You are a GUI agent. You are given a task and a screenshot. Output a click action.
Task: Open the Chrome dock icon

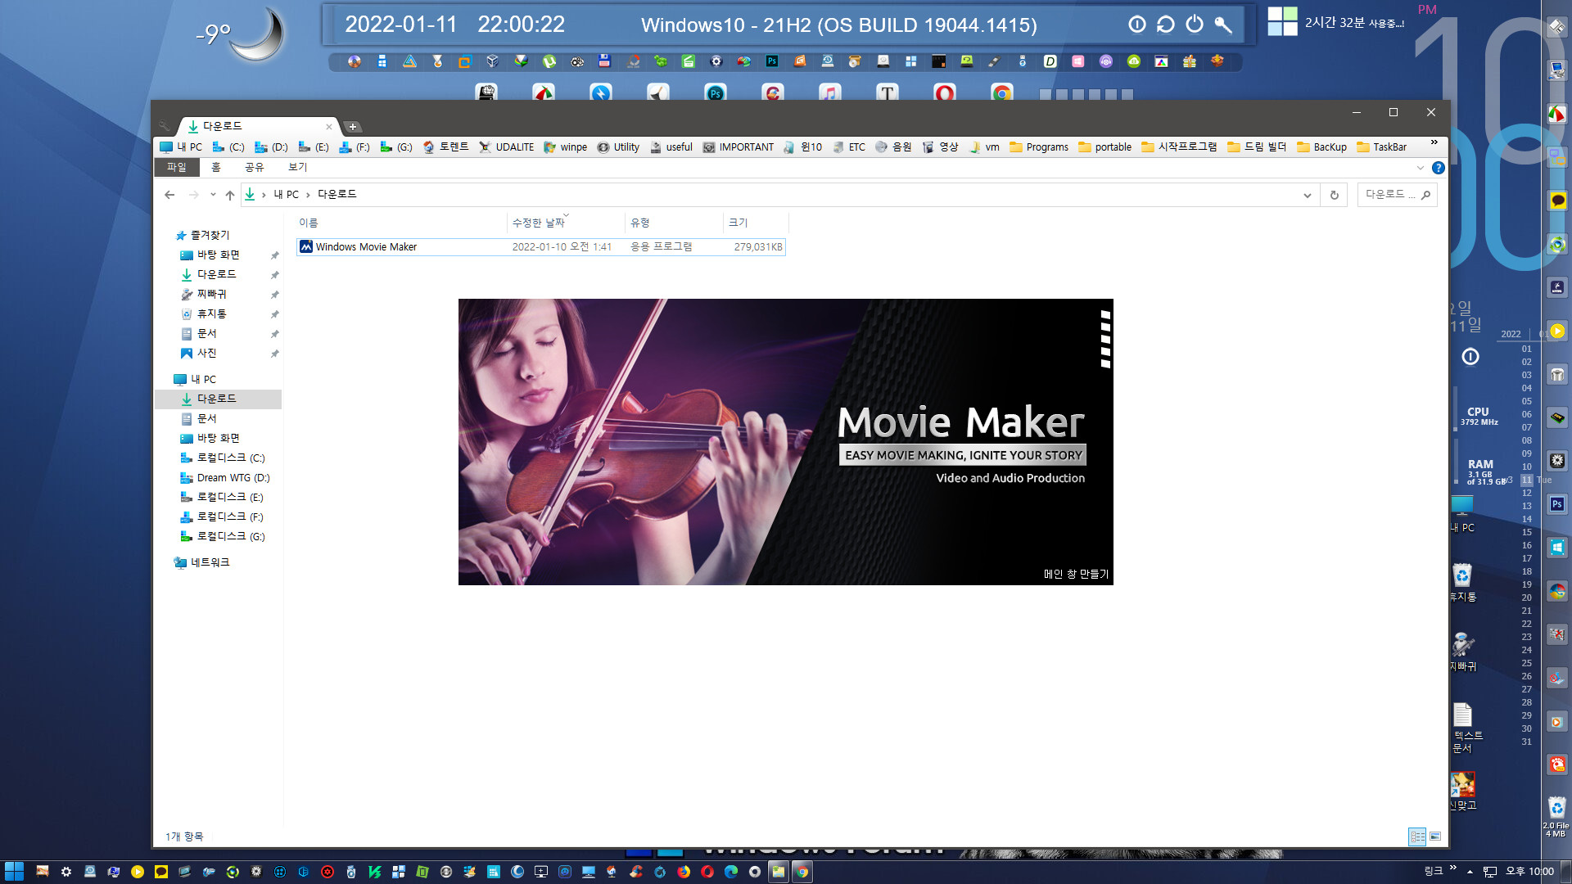click(1001, 92)
